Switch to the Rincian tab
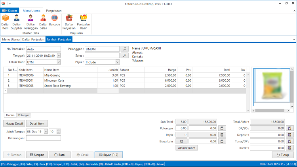297x167 pixels. [x=10, y=115]
